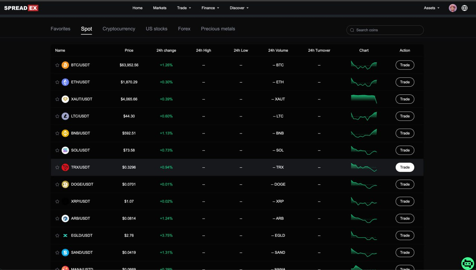Click Trade button for BNB/USDT
The height and width of the screenshot is (270, 476).
point(405,133)
